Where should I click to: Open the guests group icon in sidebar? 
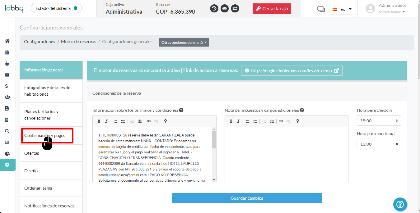point(7,97)
